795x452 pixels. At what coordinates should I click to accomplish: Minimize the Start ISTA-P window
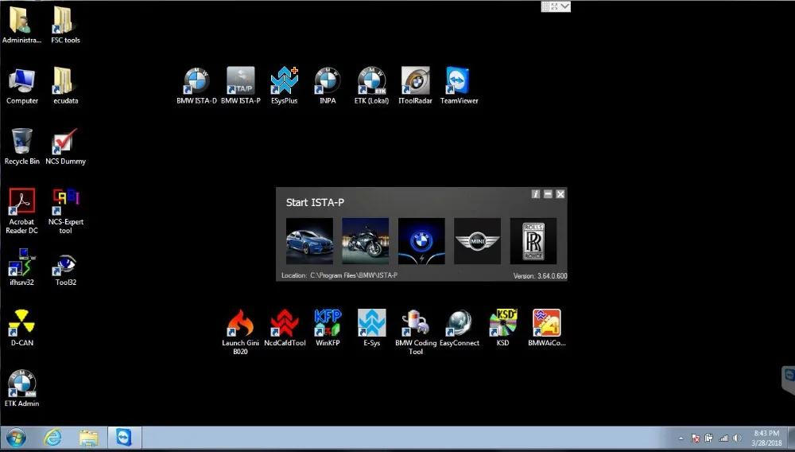pyautogui.click(x=548, y=194)
